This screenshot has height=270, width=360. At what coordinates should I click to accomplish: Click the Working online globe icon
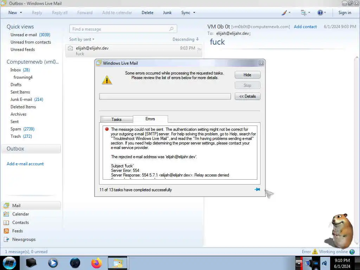[352, 252]
